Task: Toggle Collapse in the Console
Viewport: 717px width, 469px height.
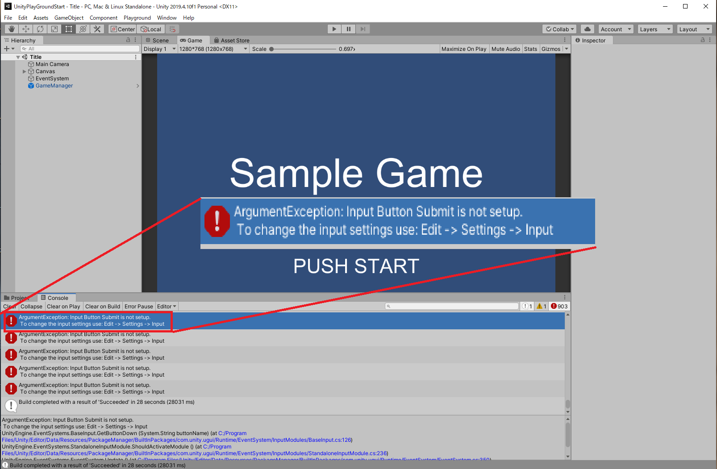Action: (x=31, y=306)
